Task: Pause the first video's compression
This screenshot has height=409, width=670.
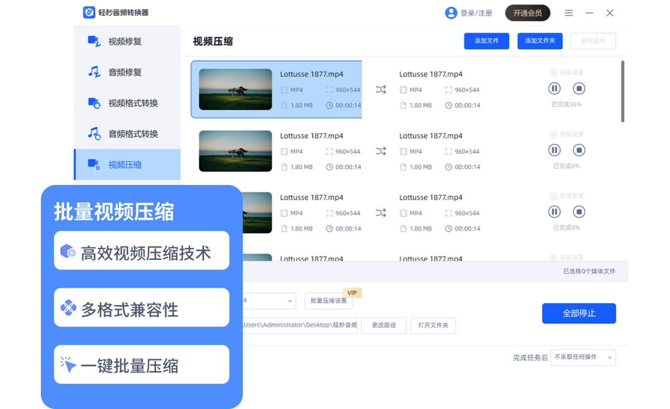Action: (x=554, y=88)
